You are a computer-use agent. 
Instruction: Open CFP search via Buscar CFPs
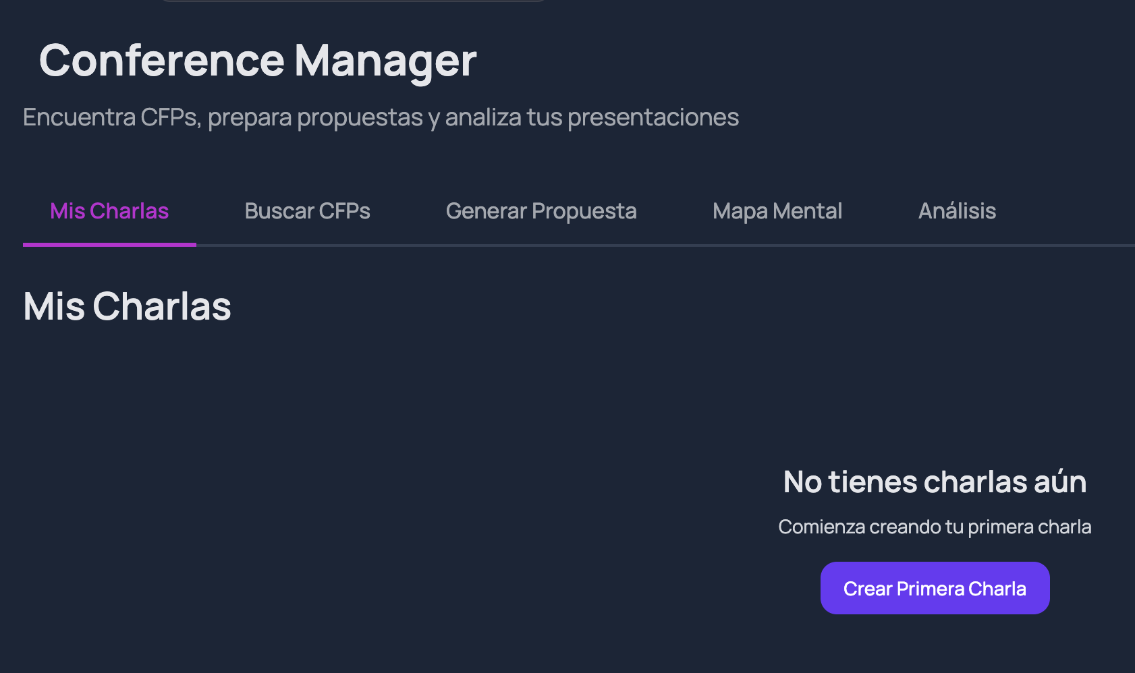307,210
